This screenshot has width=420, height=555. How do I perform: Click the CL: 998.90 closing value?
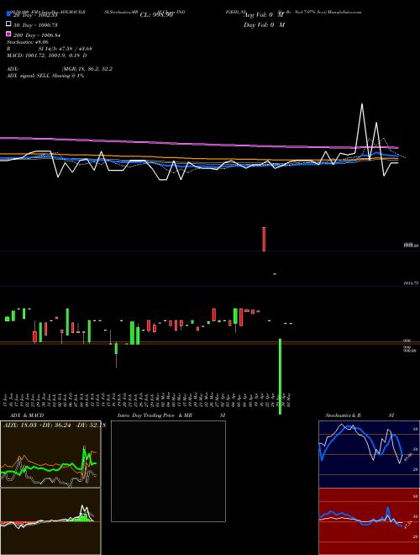[156, 15]
